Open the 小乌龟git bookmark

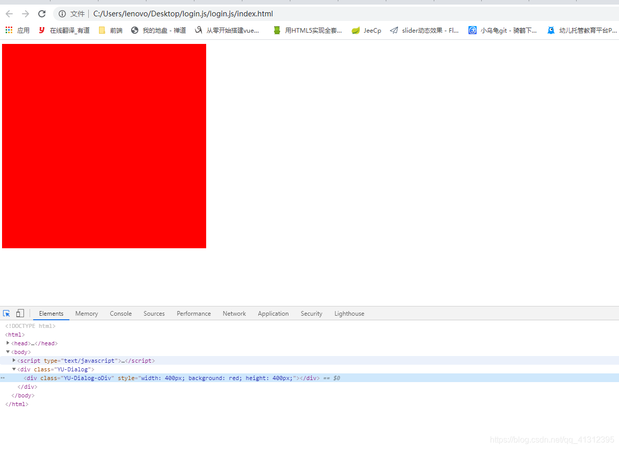(503, 30)
